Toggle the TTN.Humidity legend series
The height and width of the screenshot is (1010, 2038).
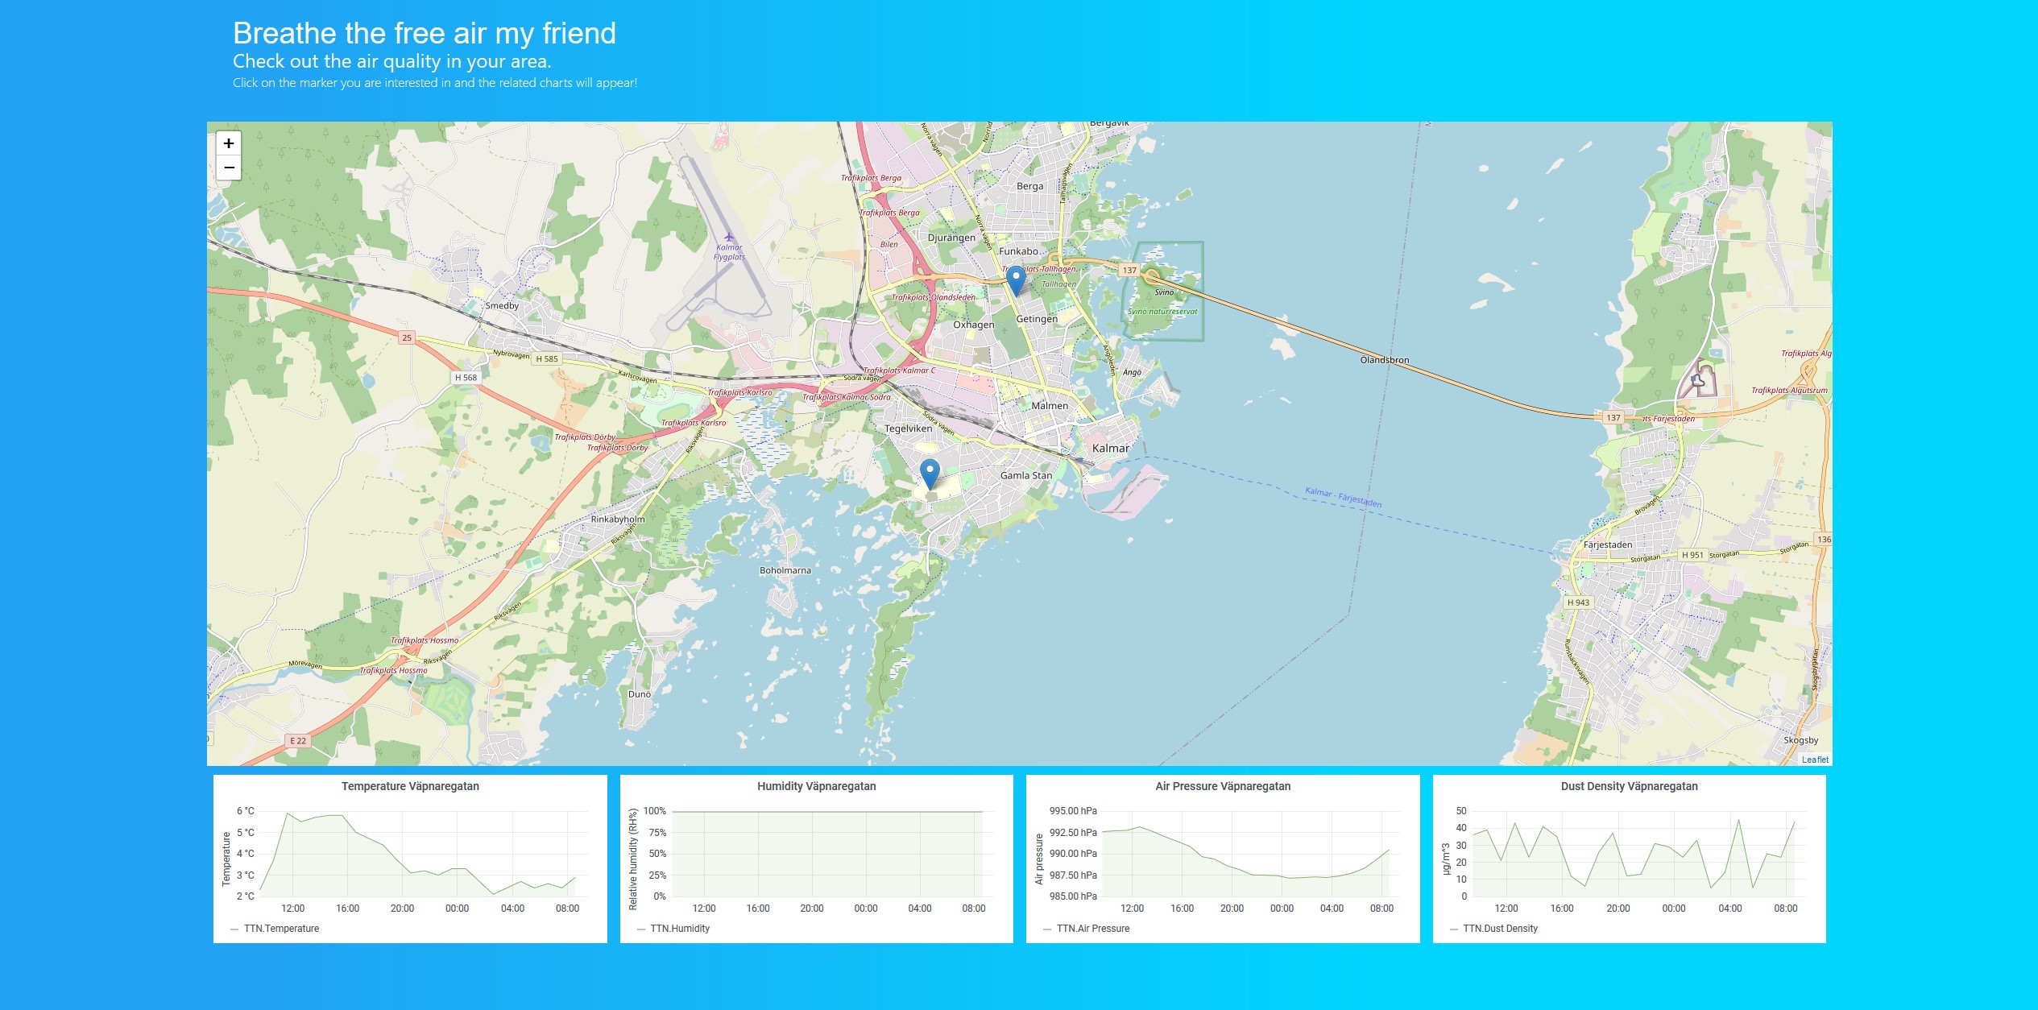(x=679, y=929)
